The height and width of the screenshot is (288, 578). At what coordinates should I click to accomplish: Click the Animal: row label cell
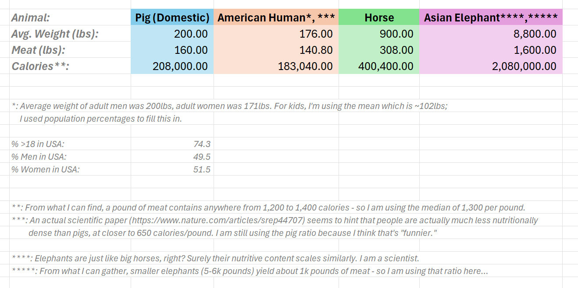point(70,18)
